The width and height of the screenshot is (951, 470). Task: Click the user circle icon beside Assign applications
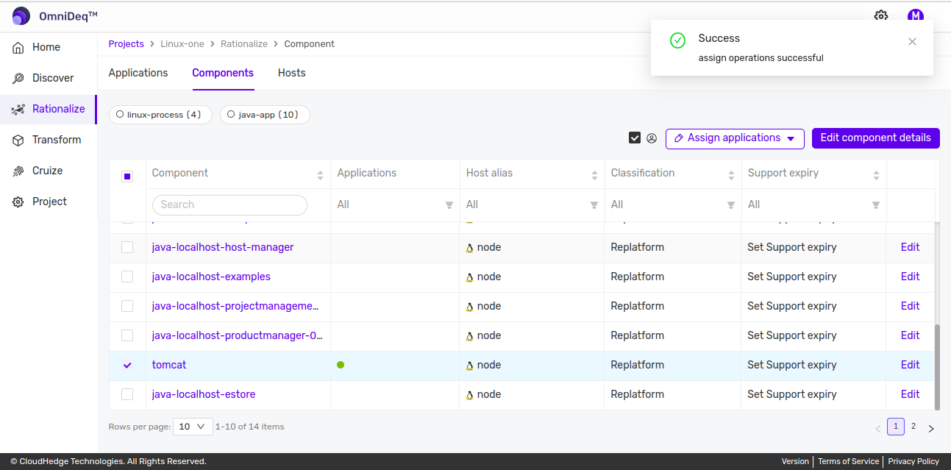652,138
